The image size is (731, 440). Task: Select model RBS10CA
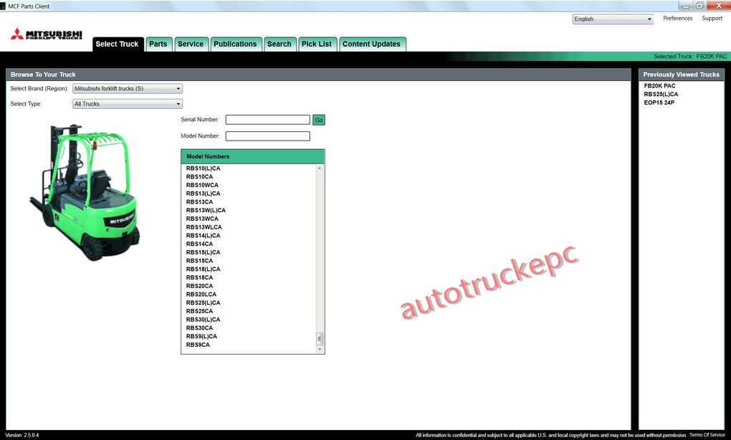click(x=199, y=177)
